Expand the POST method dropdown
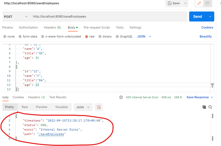 coord(16,16)
